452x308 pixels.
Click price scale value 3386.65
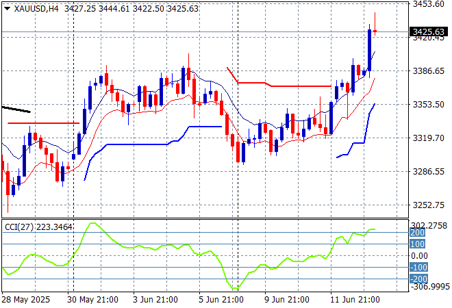click(x=428, y=71)
